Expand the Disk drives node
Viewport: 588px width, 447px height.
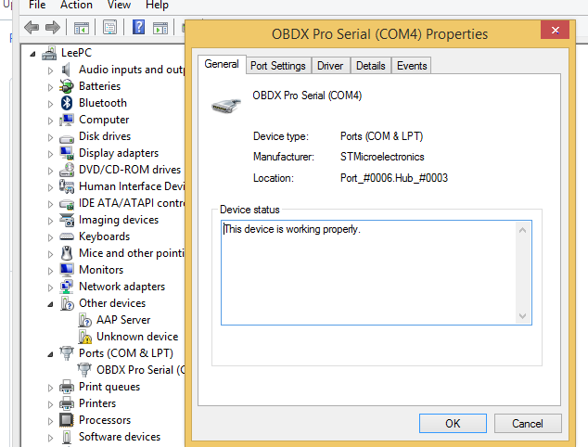click(50, 137)
